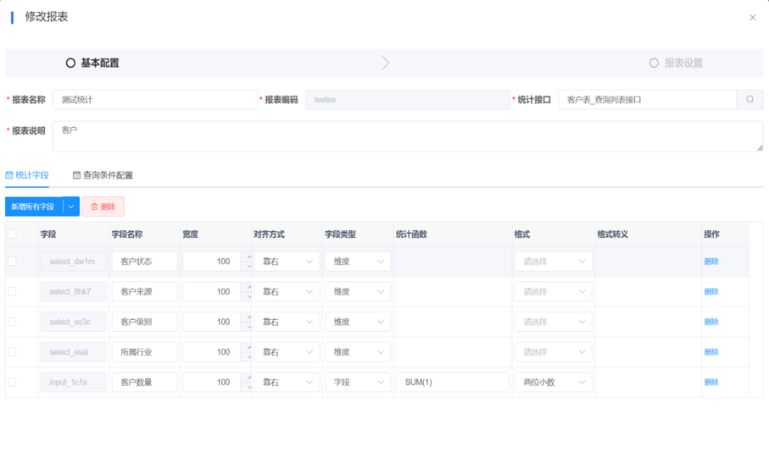Viewport: 769px width, 474px height.
Task: Decrease width stepper for 客户数量 row
Action: coord(249,388)
